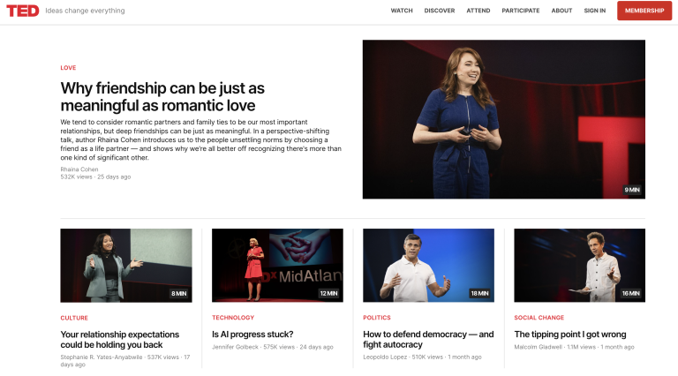The height and width of the screenshot is (376, 678).
Task: Expand the About navigation item
Action: click(x=561, y=11)
